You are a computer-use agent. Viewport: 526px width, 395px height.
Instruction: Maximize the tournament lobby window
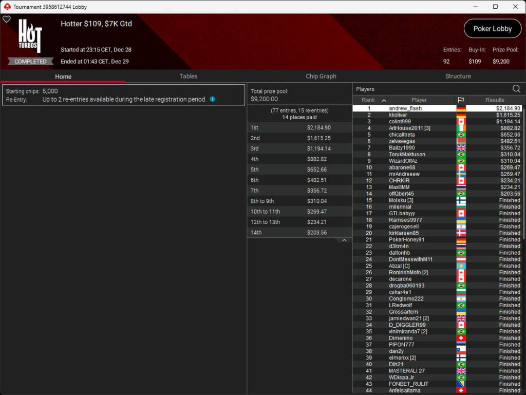pyautogui.click(x=495, y=7)
